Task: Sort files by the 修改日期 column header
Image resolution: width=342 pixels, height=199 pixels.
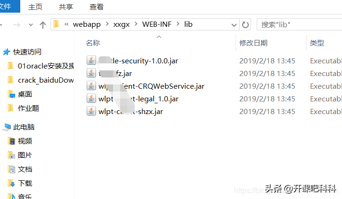Action: pyautogui.click(x=253, y=43)
